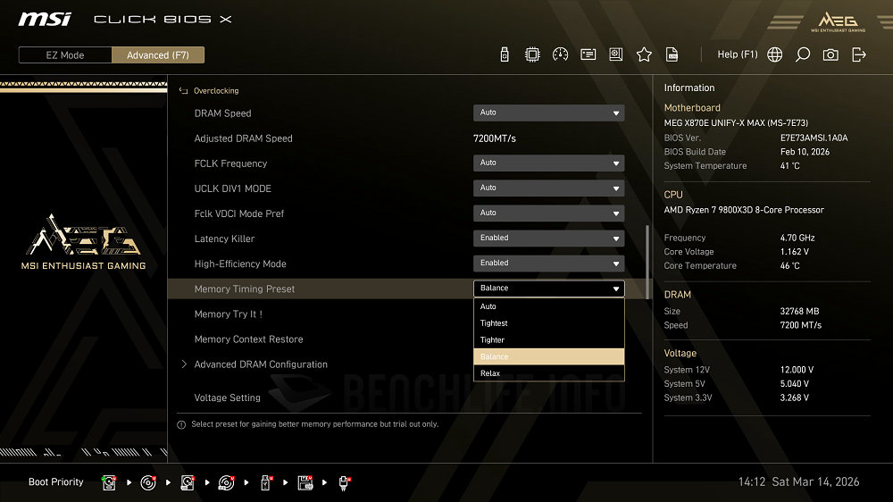Open search with the magnifier icon
This screenshot has width=893, height=502.
tap(803, 54)
